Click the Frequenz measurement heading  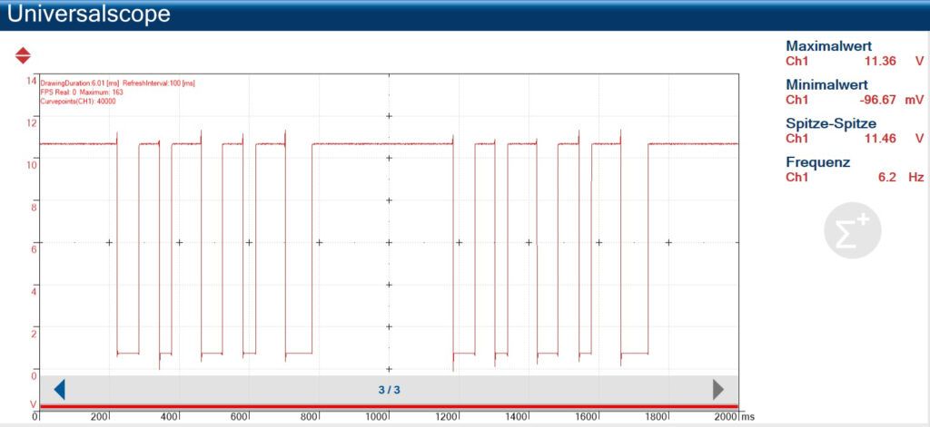tap(817, 162)
